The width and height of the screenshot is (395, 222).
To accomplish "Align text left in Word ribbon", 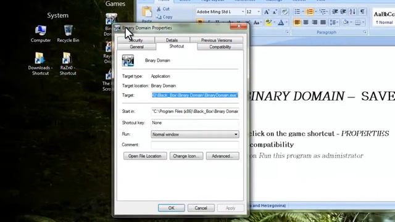I will click(x=297, y=22).
